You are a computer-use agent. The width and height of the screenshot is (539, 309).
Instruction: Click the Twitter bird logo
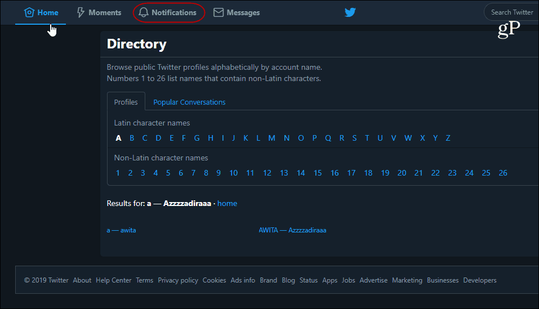(x=350, y=12)
